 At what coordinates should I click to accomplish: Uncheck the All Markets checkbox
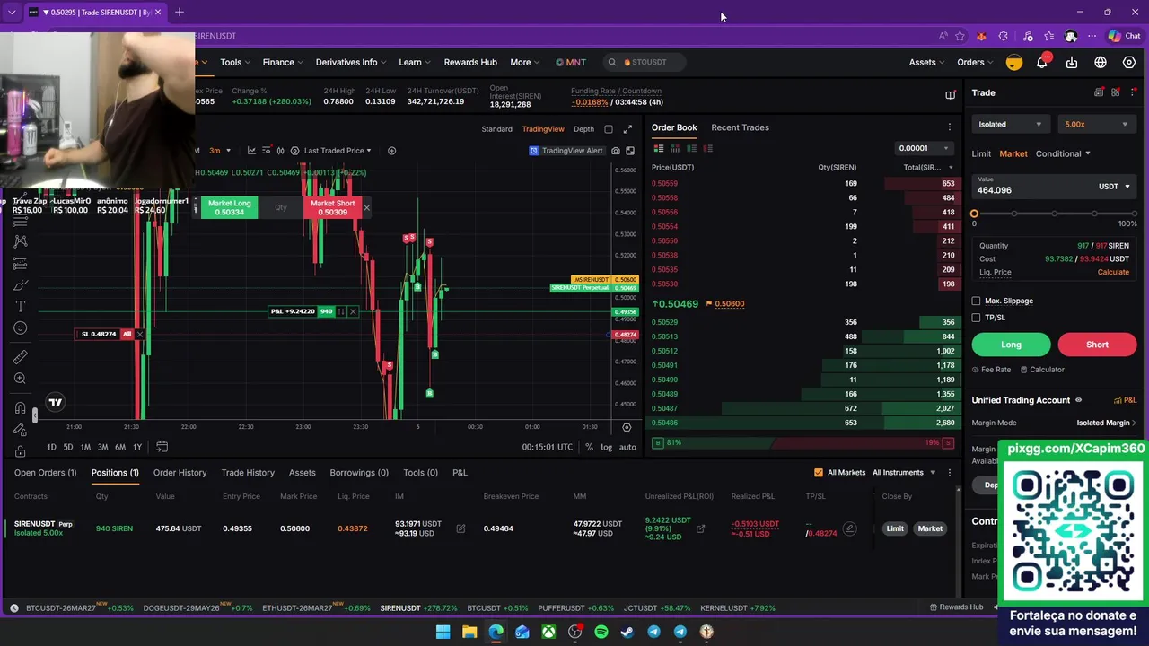tap(818, 473)
